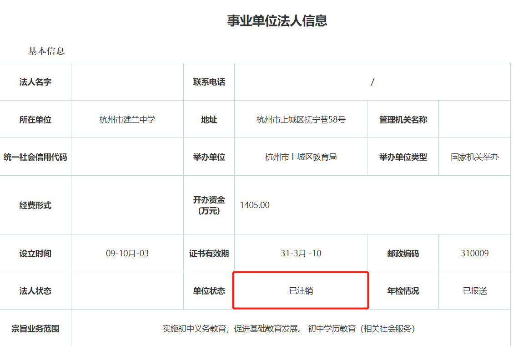513x346 pixels.
Task: Select the 所在单位 label cell
Action: coord(35,120)
